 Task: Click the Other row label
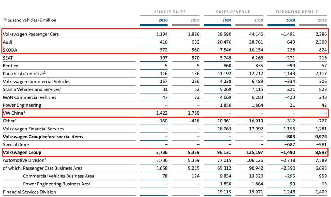[x=9, y=121]
